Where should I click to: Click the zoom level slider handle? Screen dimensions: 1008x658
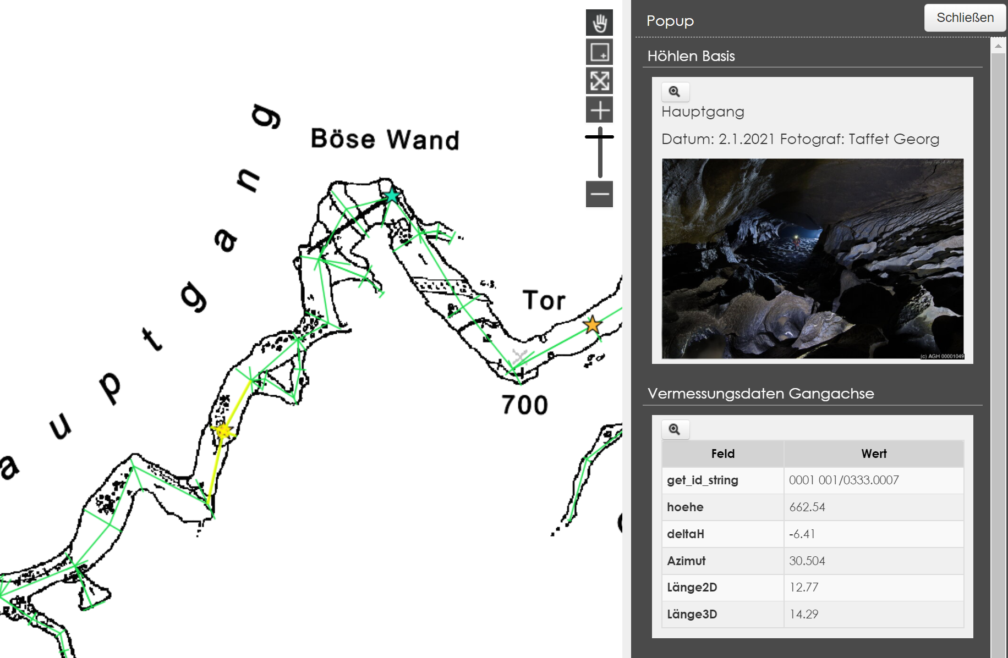point(599,136)
